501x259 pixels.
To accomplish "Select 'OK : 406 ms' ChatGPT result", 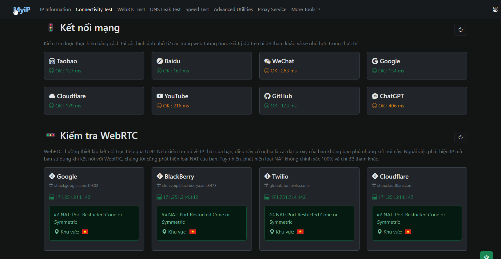I will coord(391,106).
